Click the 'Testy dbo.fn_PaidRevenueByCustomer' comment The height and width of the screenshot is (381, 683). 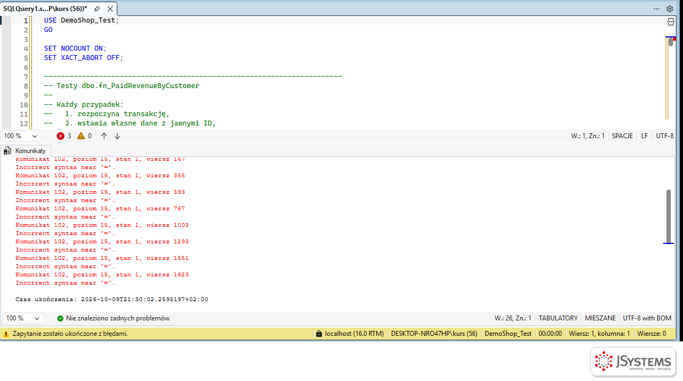pyautogui.click(x=122, y=86)
